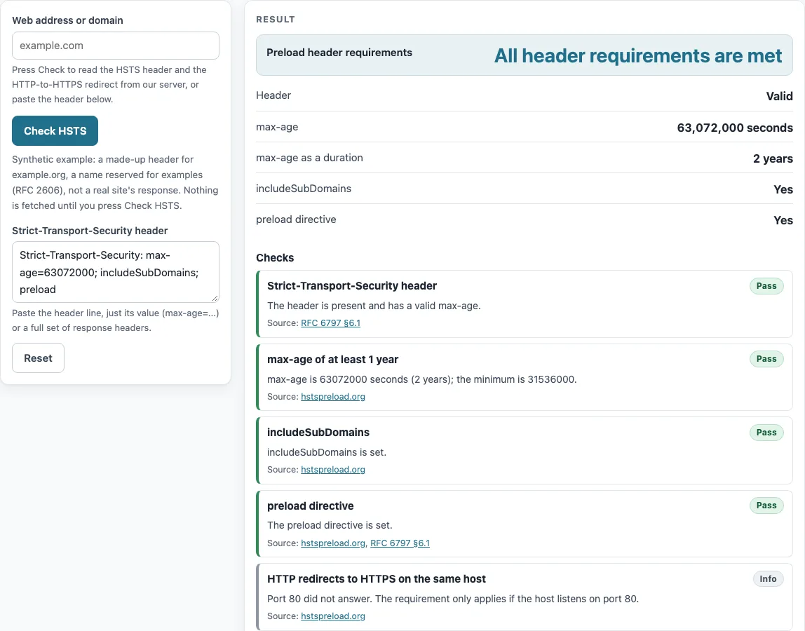Screen dimensions: 805x631
Task: Click the 'max-age as a duration' row label
Action: pos(309,158)
